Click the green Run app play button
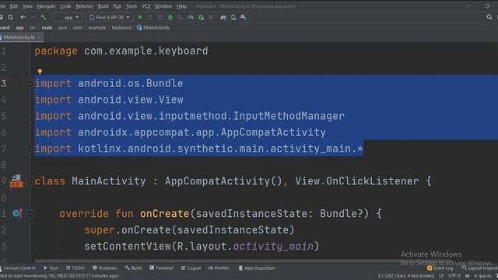This screenshot has height=280, width=498. coord(140,17)
